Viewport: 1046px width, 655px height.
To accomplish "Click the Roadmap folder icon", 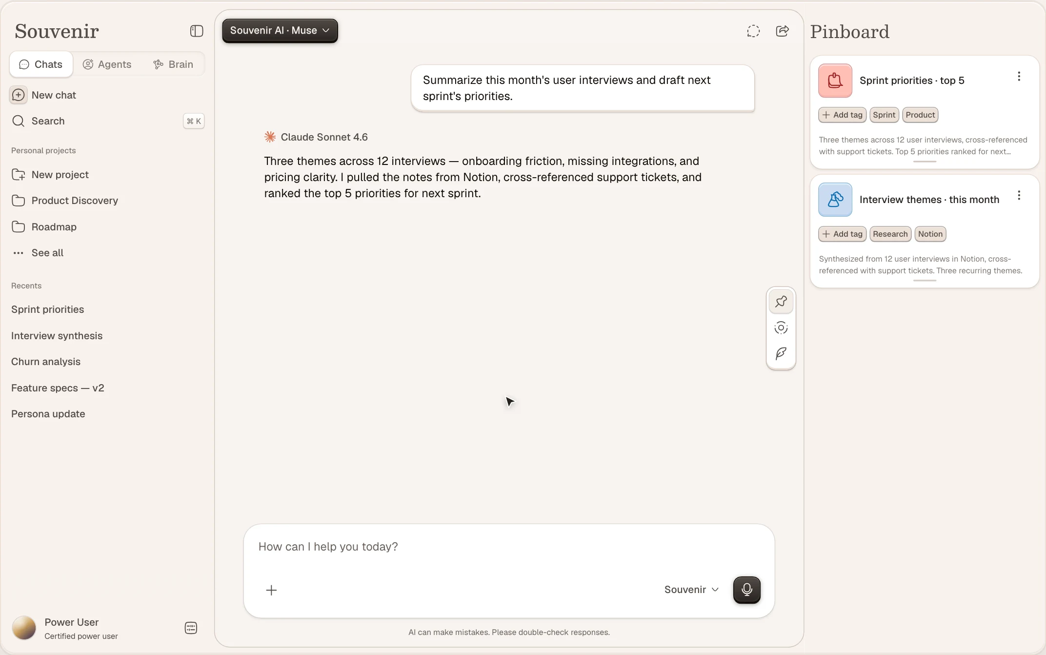I will click(x=19, y=227).
